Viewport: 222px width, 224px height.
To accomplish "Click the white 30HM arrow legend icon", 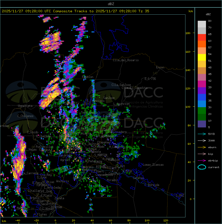I will [x=202, y=140].
